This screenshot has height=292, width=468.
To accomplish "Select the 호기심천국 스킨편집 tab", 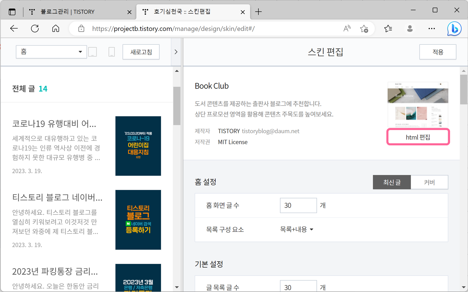I will pyautogui.click(x=193, y=12).
